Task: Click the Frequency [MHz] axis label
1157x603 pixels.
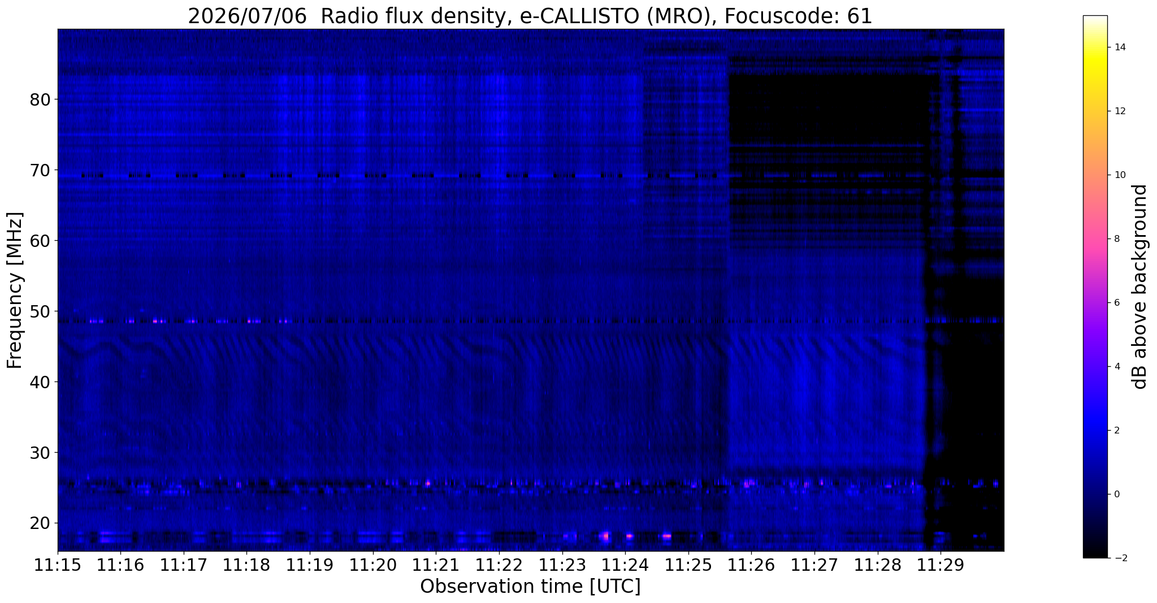Action: click(x=15, y=290)
